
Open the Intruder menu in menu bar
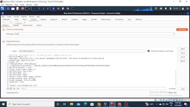click(16, 17)
